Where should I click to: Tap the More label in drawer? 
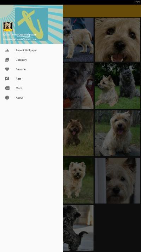(x=19, y=88)
